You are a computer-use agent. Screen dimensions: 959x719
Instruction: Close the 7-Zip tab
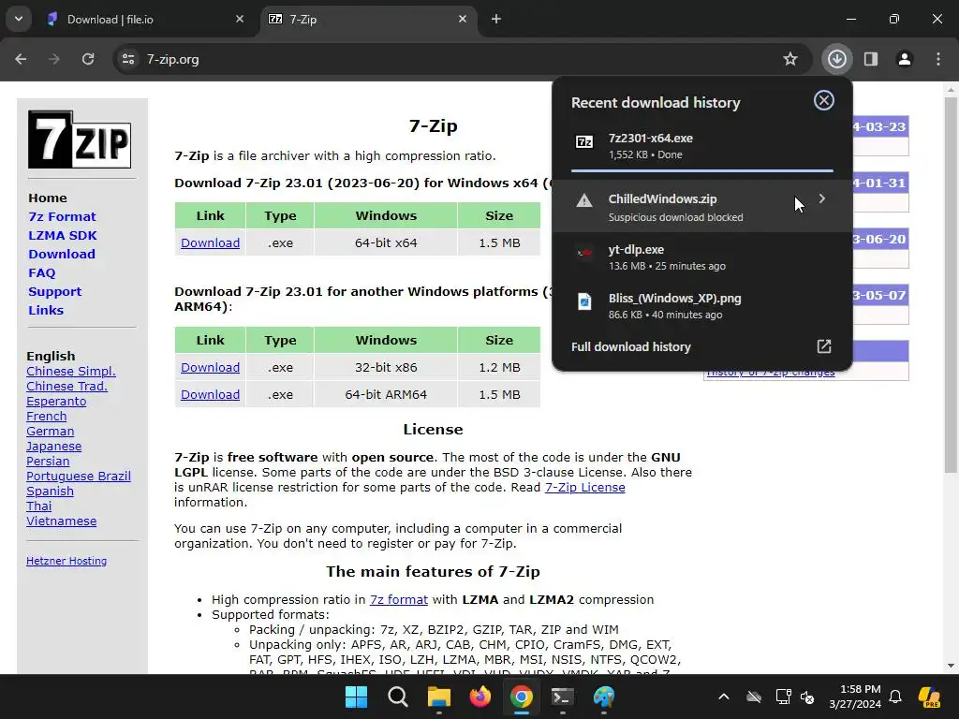[463, 19]
